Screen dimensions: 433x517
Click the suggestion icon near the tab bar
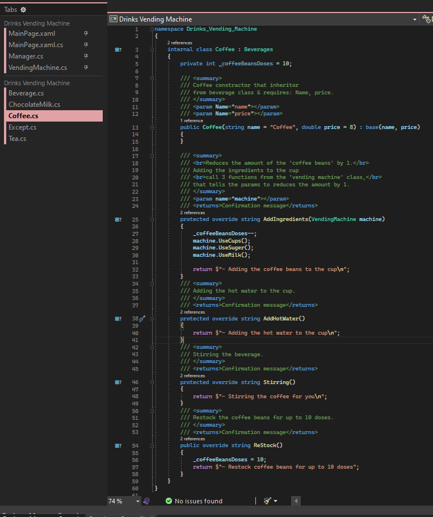tap(425, 17)
